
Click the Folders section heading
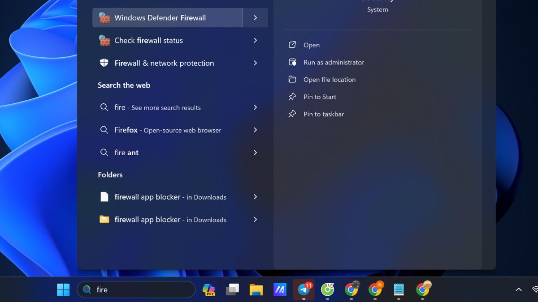(x=110, y=174)
